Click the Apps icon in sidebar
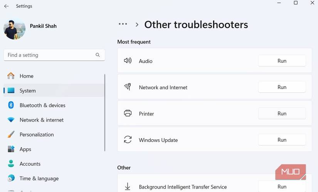Image resolution: width=318 pixels, height=192 pixels. pos(11,149)
